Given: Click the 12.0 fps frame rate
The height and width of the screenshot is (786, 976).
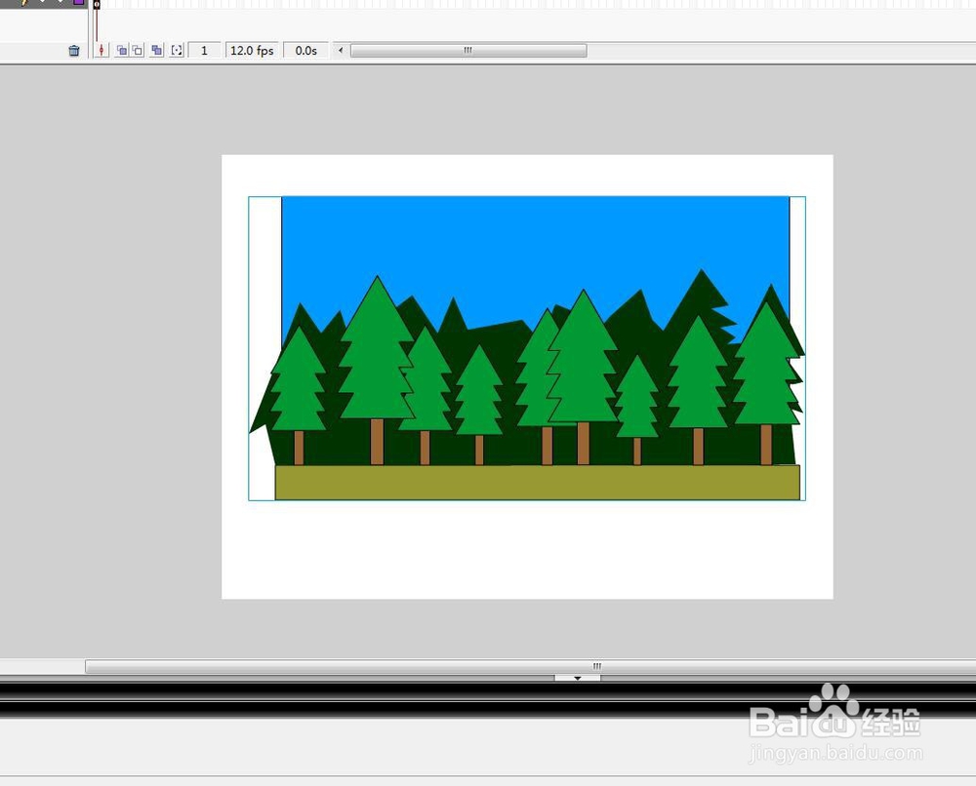Looking at the screenshot, I should [252, 51].
